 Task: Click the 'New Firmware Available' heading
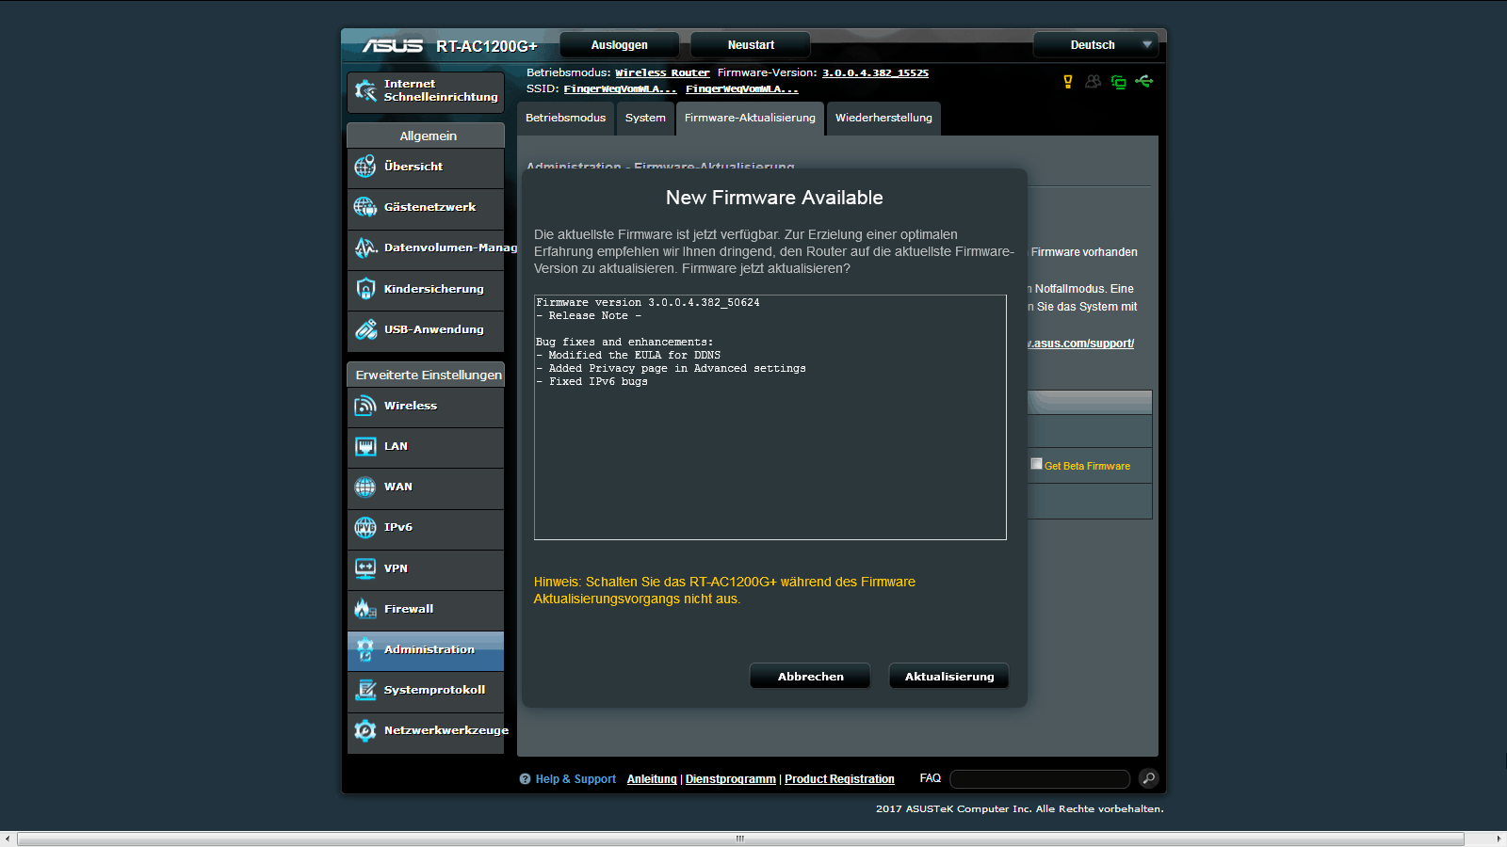pos(774,198)
